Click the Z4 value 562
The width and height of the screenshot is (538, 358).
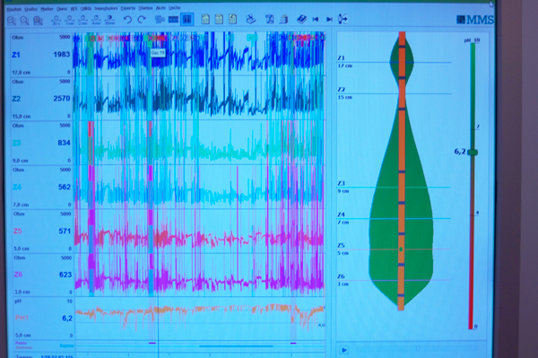click(65, 187)
